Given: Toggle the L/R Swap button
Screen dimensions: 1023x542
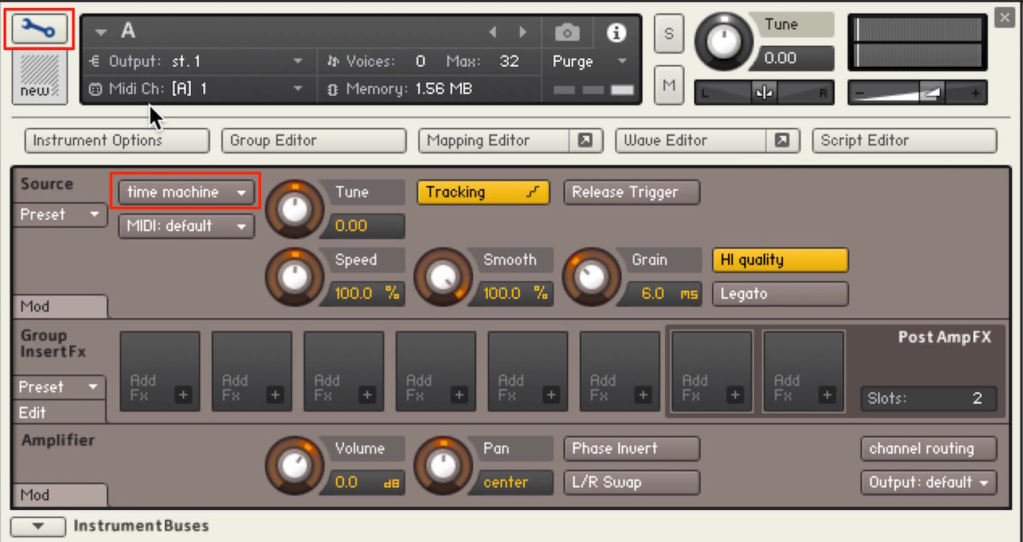Looking at the screenshot, I should click(632, 482).
